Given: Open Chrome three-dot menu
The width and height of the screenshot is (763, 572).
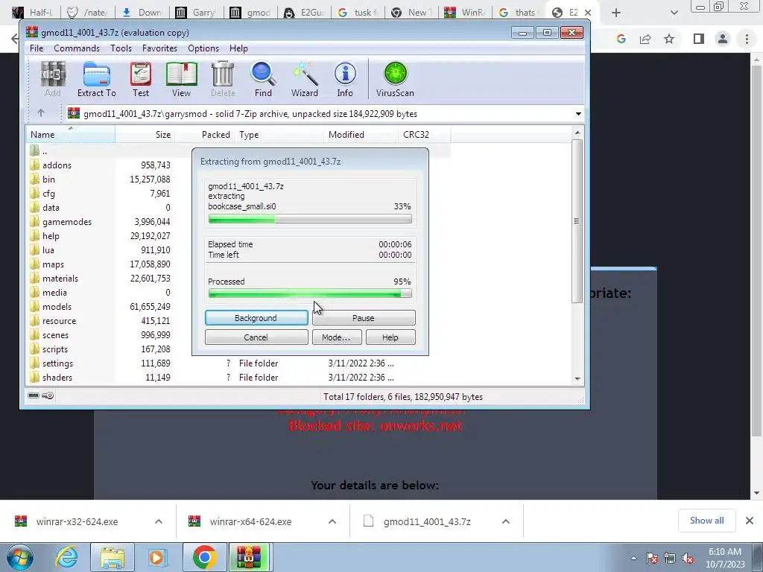Looking at the screenshot, I should [x=747, y=39].
